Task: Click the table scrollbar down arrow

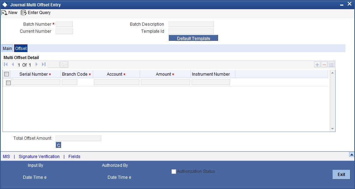Action: [332, 129]
